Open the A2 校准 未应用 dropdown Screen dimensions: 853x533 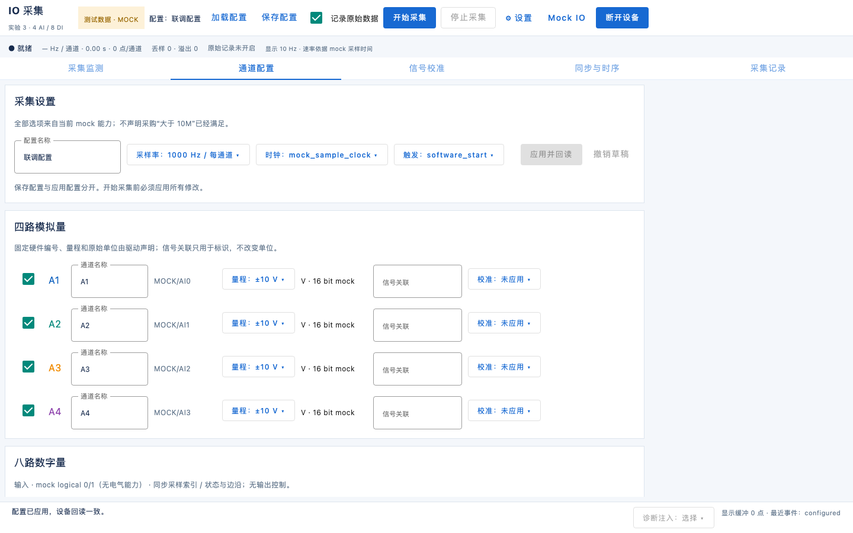[504, 323]
